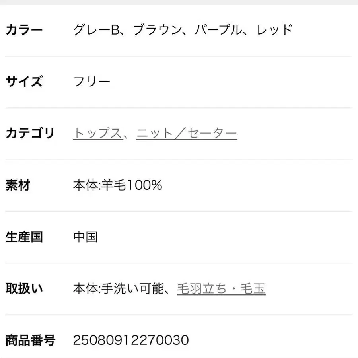Open the ニット／セーター category link
The image size is (358, 358).
pyautogui.click(x=187, y=134)
